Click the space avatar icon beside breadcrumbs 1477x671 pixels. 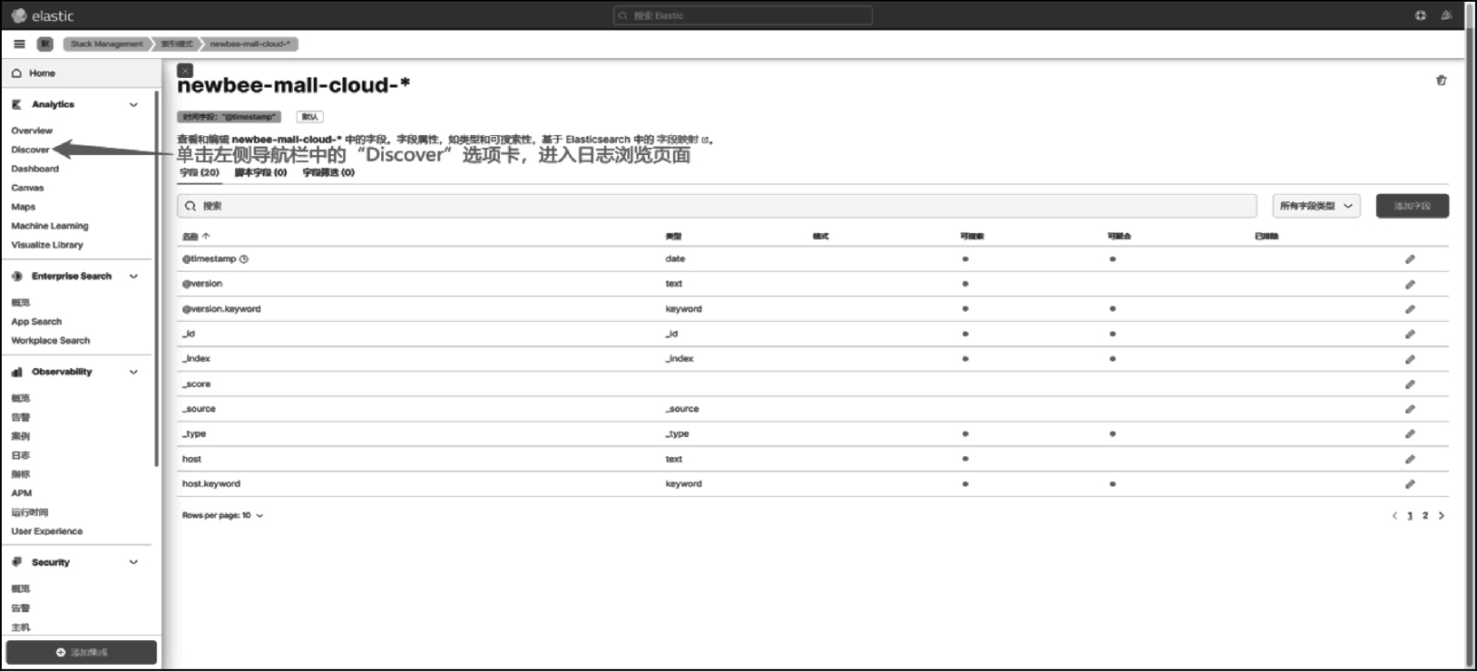coord(44,44)
